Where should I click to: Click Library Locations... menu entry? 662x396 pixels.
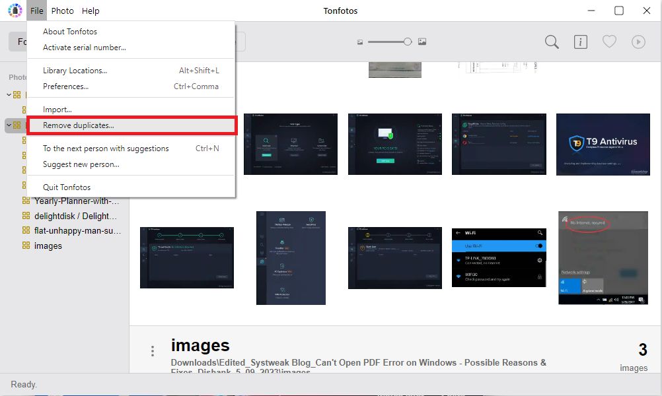[75, 71]
